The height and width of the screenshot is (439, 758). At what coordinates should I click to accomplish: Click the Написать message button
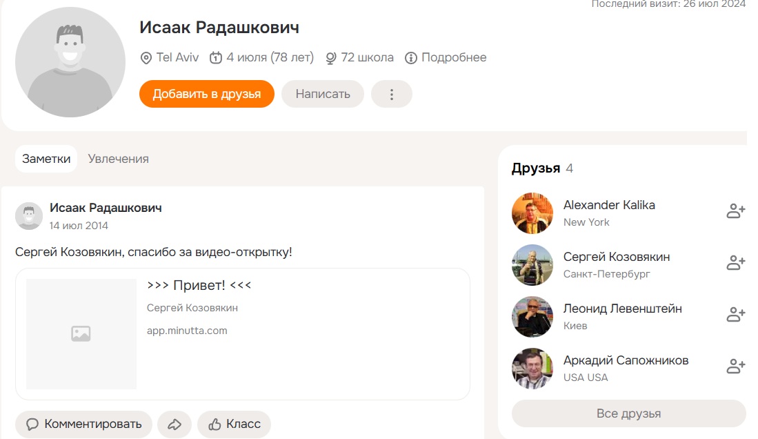(322, 94)
